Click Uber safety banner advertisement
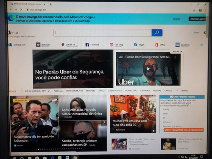The width and height of the screenshot is (212, 159). [x=73, y=69]
